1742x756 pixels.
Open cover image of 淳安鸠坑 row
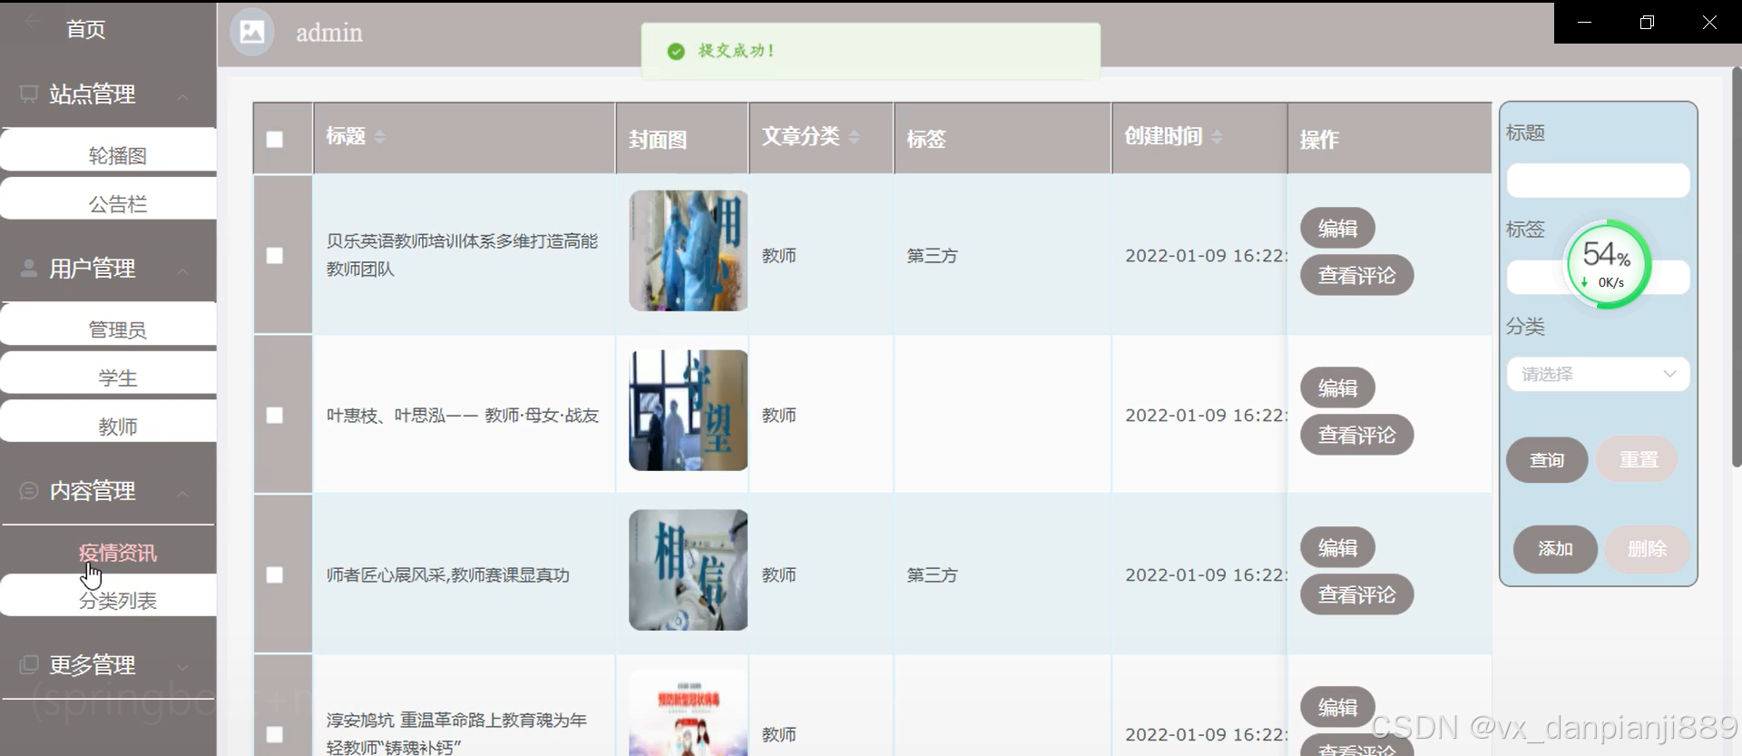[x=689, y=713]
